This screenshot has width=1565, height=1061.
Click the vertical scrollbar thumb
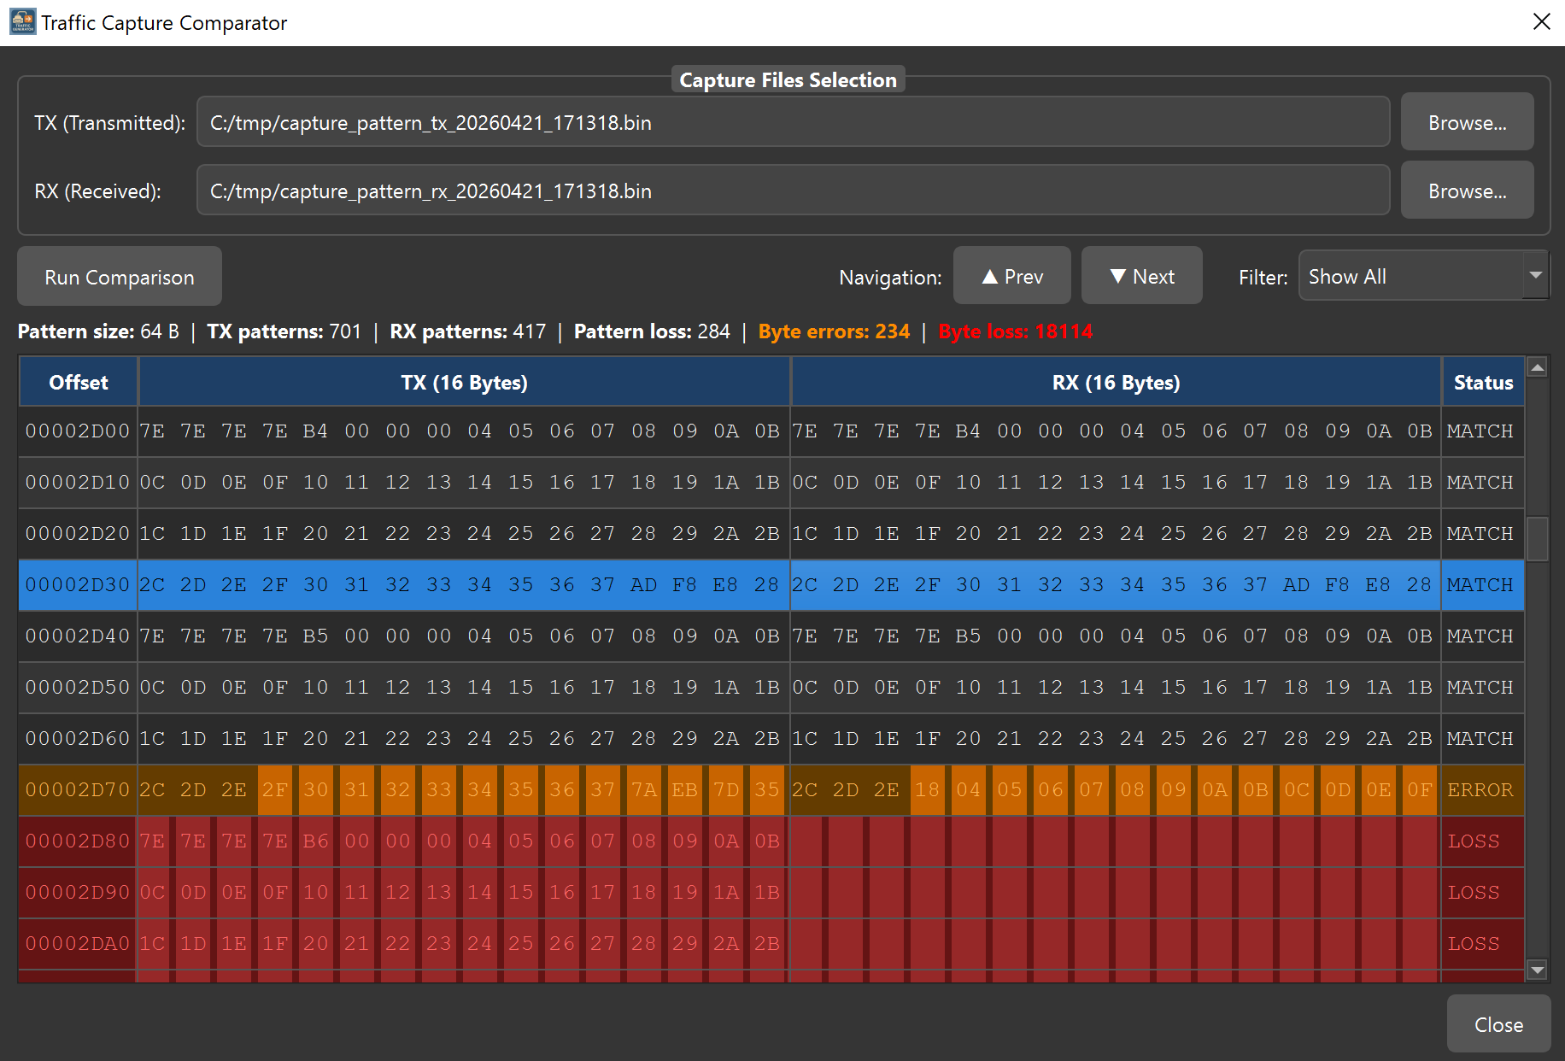(x=1538, y=539)
